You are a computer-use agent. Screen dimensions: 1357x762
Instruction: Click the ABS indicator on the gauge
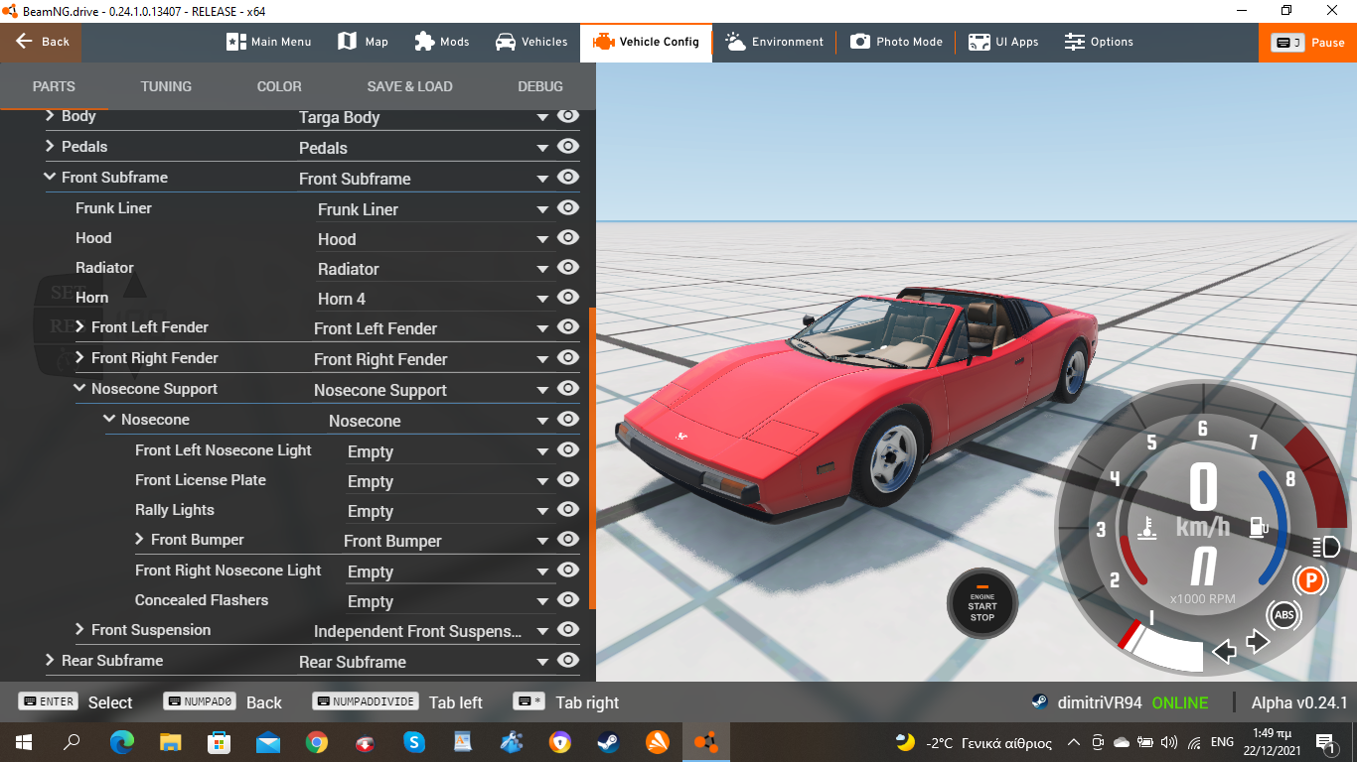[1283, 615]
